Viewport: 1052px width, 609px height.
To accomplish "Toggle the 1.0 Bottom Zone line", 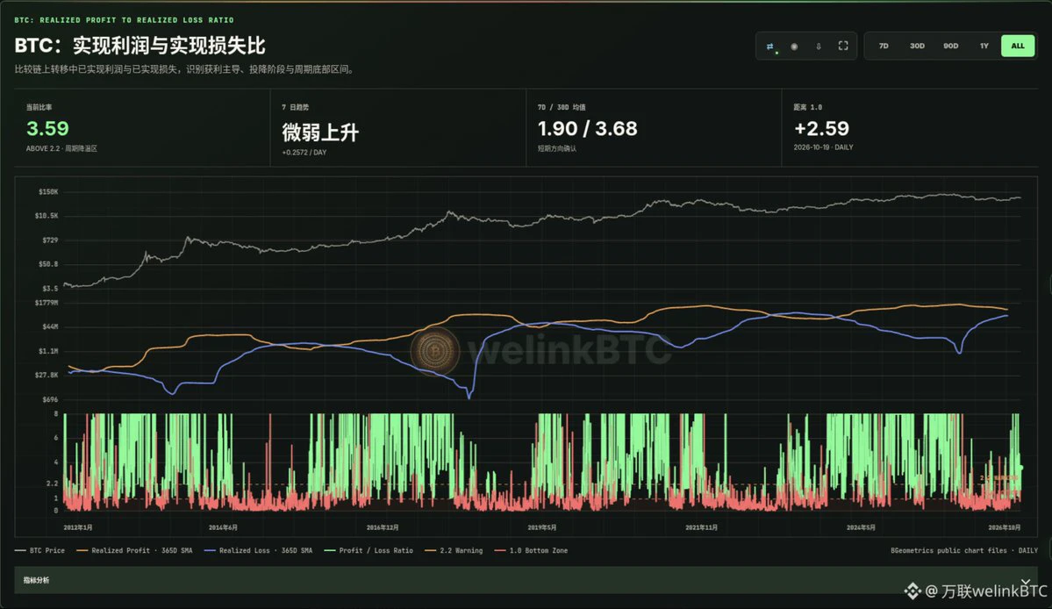I will point(531,551).
